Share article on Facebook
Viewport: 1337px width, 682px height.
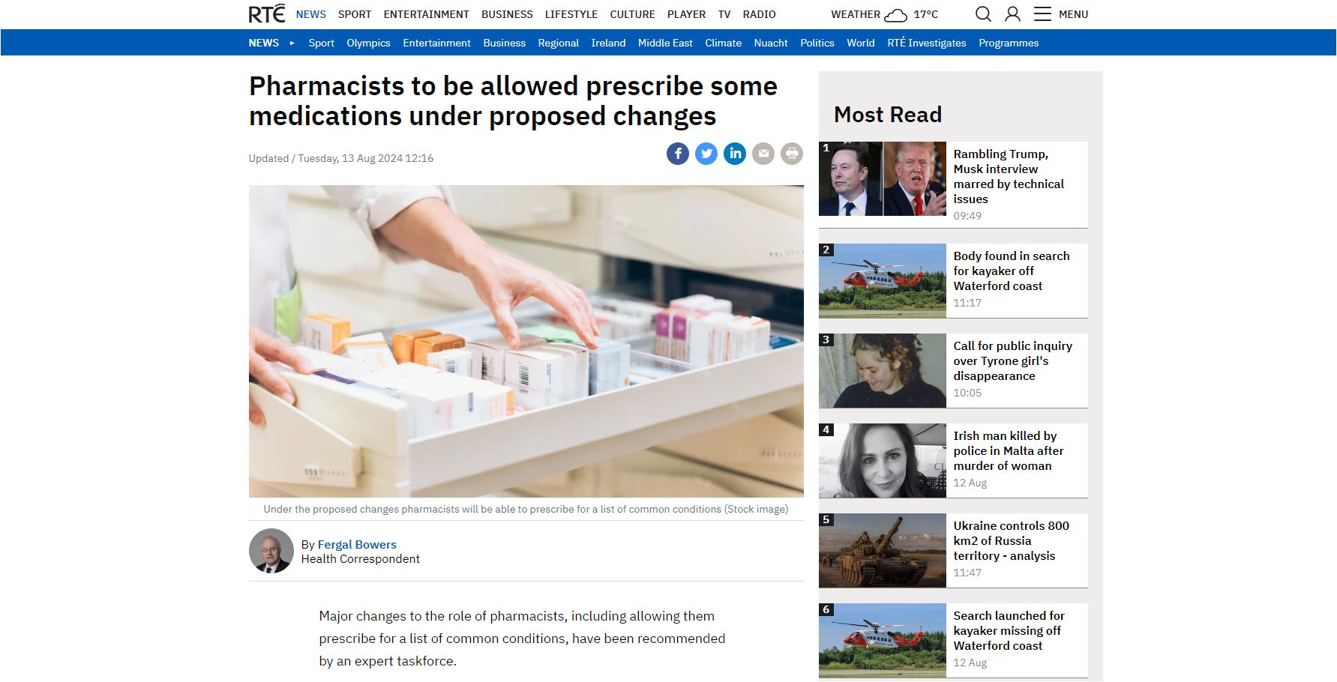tap(677, 154)
